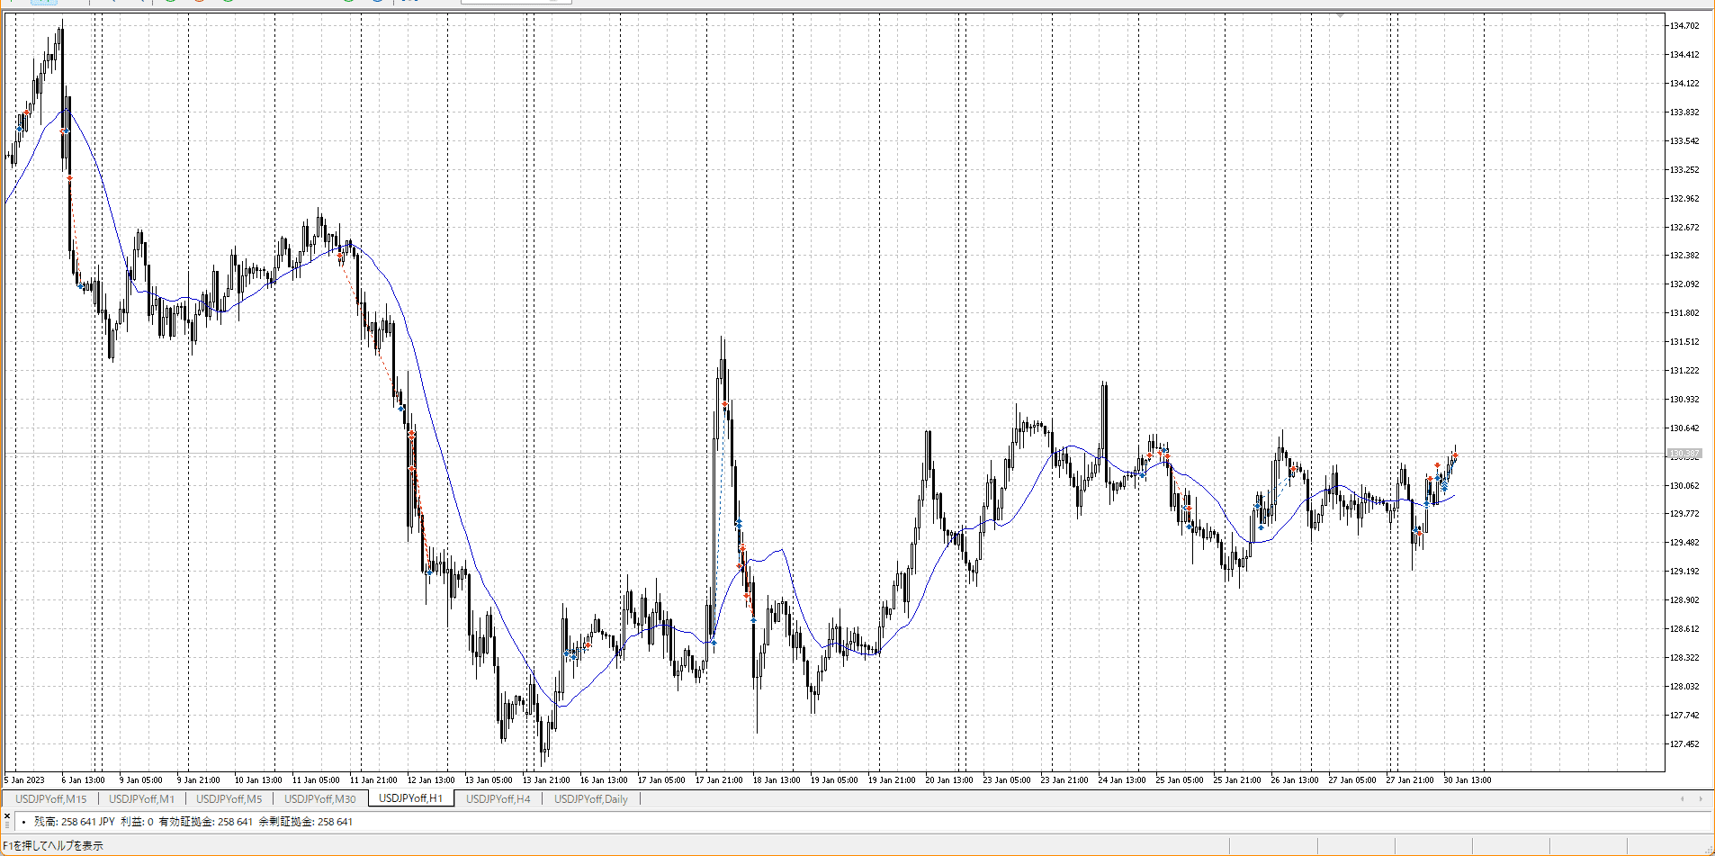Switch to the USDJPYoff,Daily chart tab
The height and width of the screenshot is (856, 1715).
tap(590, 798)
